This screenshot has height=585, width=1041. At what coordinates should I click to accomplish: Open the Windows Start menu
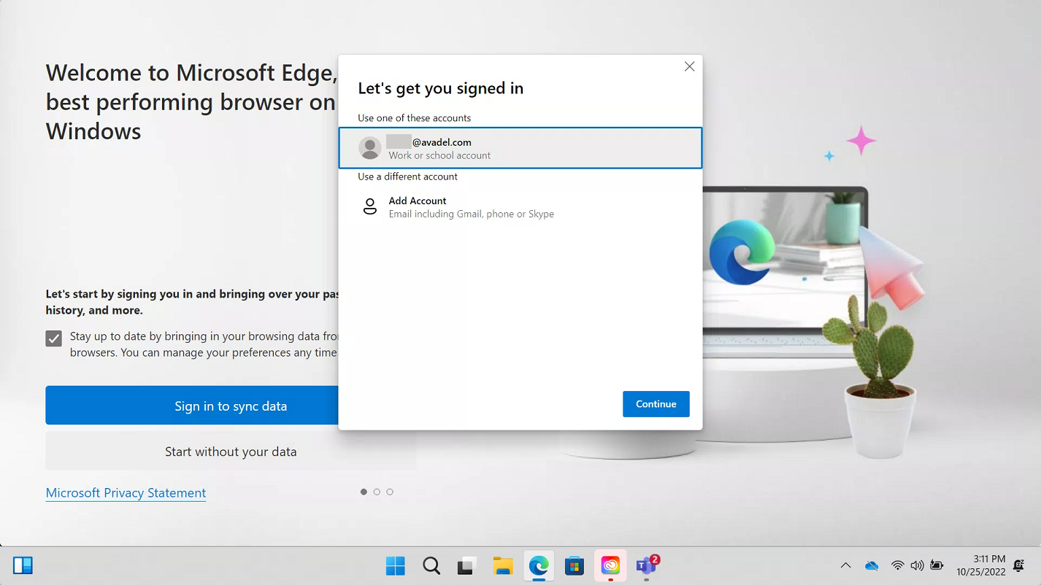(396, 566)
